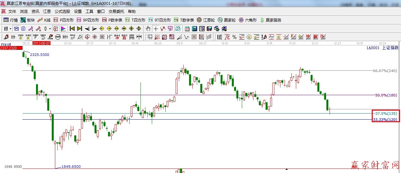Open the candlestick style dropdown arrow
Screen dimensions: 401x173
pyautogui.click(x=50, y=29)
